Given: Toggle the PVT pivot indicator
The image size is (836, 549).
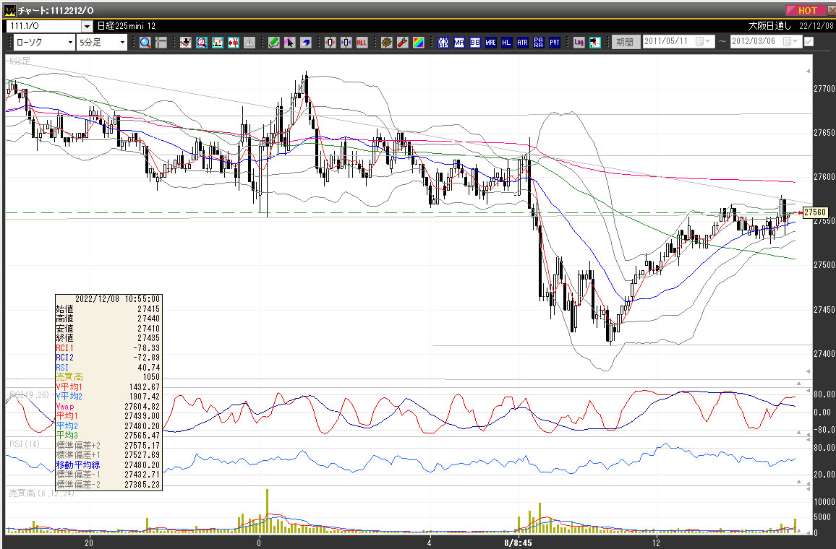Looking at the screenshot, I should point(555,42).
